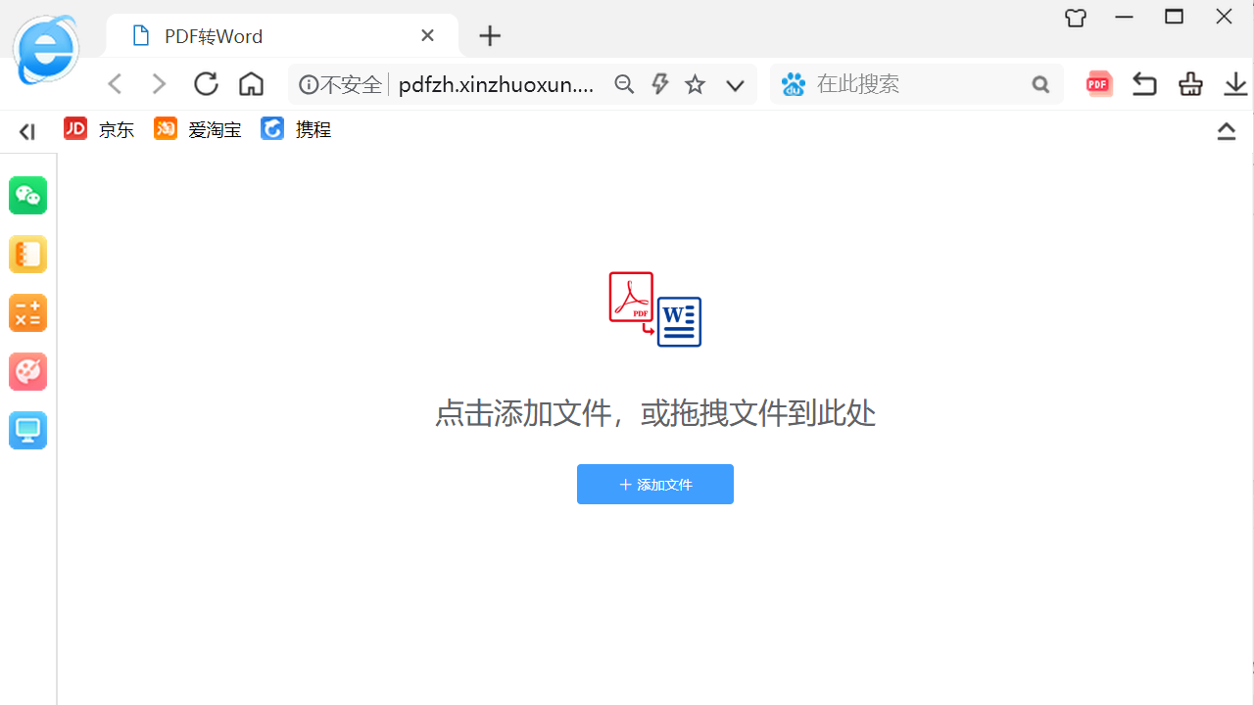This screenshot has width=1254, height=705.
Task: Click the 不安全 security indicator
Action: point(340,84)
